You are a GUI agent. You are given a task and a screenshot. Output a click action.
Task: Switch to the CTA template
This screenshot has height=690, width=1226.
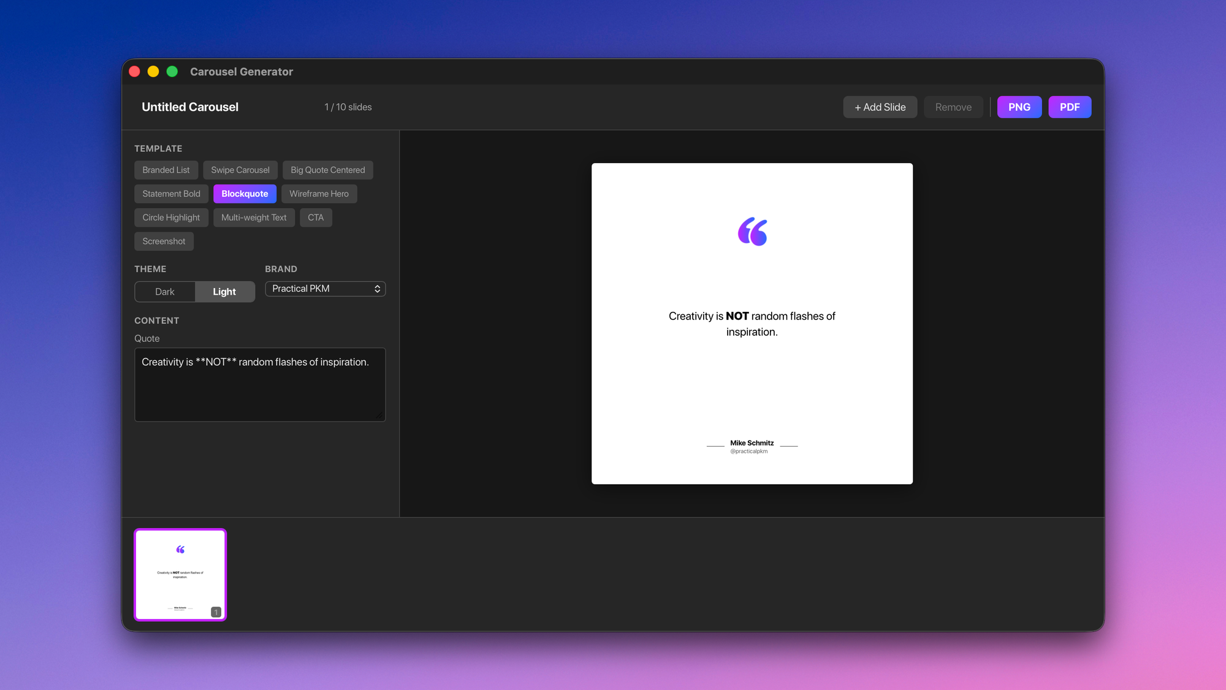click(x=316, y=218)
